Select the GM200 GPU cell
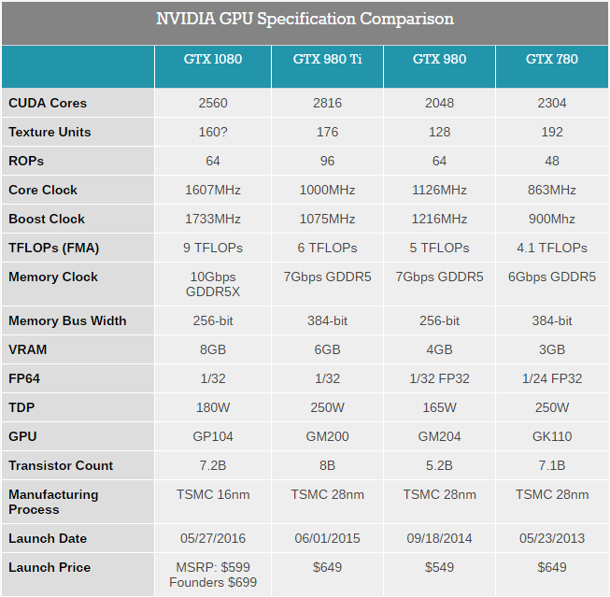The width and height of the screenshot is (610, 597). (x=327, y=436)
